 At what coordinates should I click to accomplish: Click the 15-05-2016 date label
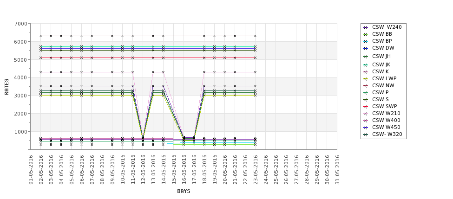pyautogui.click(x=174, y=170)
